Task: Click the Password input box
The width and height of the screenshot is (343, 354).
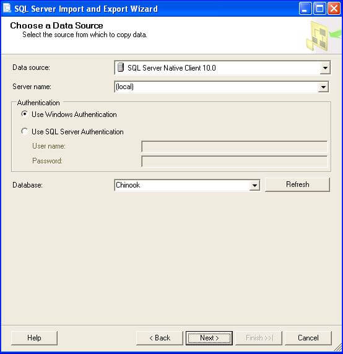Action: tap(235, 161)
